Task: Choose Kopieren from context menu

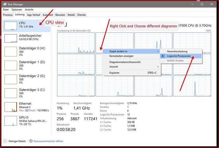Action: click(x=132, y=73)
